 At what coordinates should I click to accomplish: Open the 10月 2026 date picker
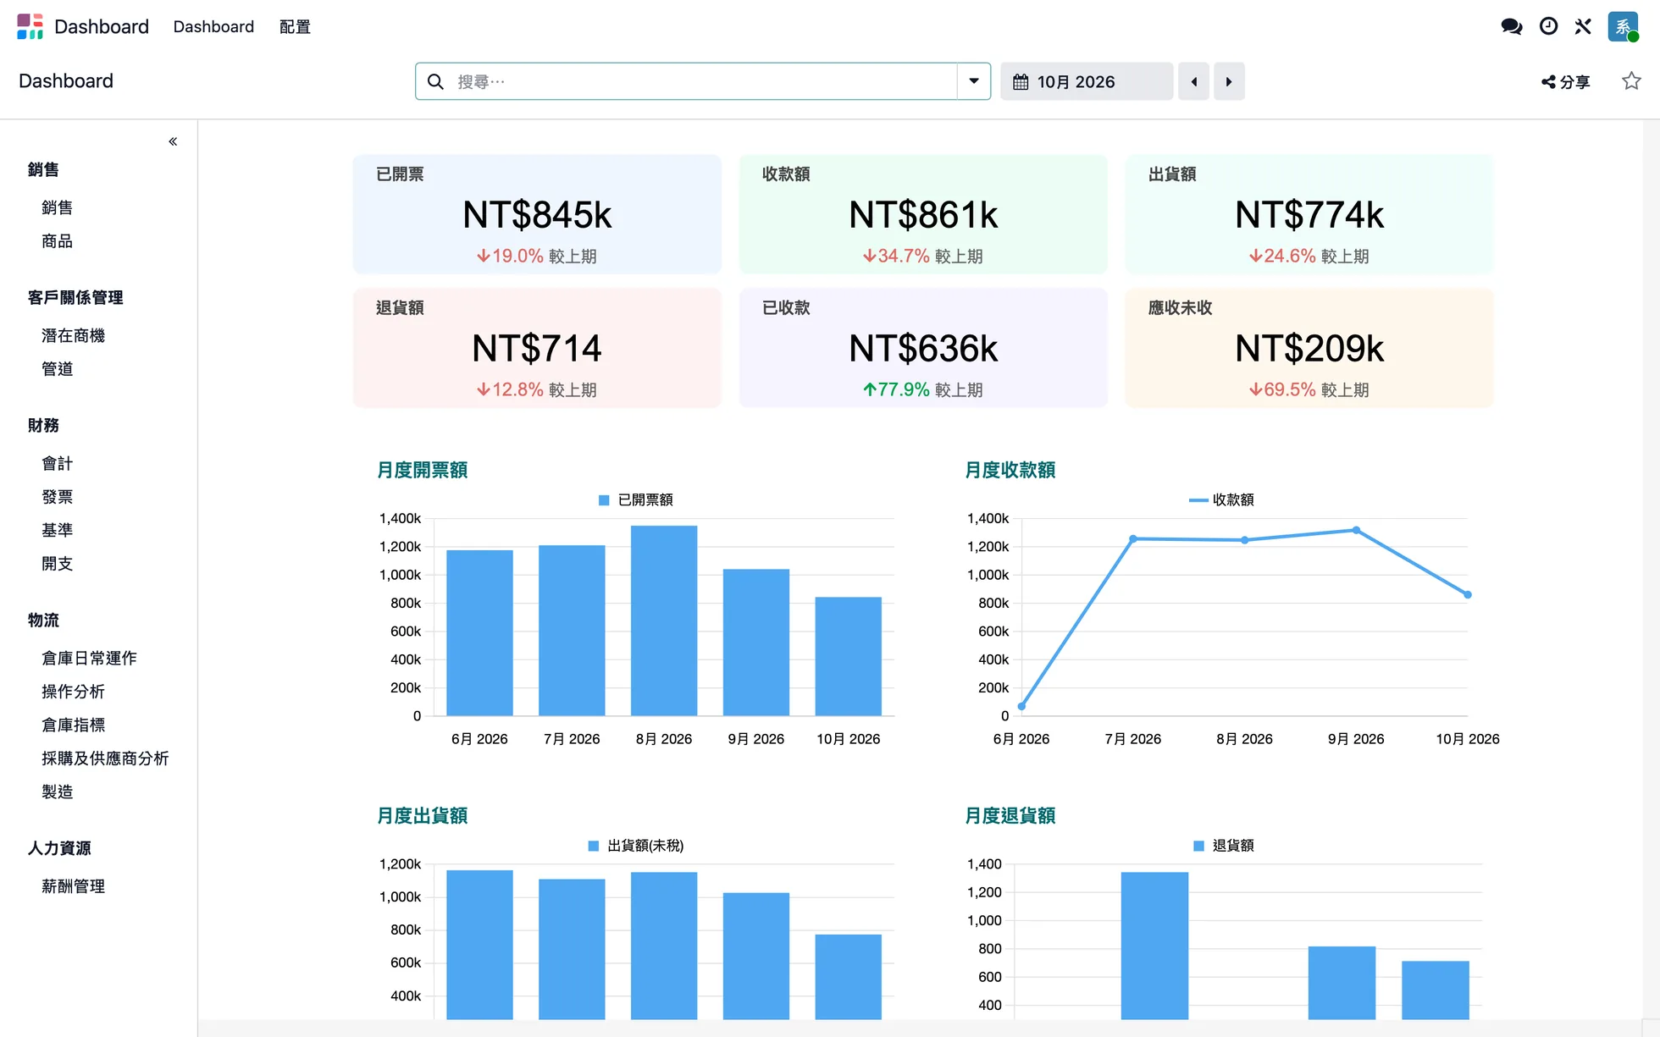[1087, 81]
